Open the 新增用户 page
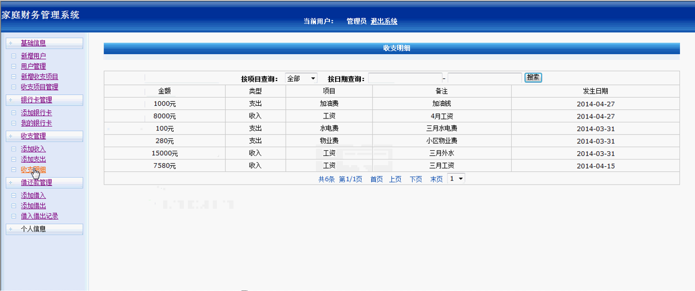Screen dimensions: 695x291 (33, 56)
